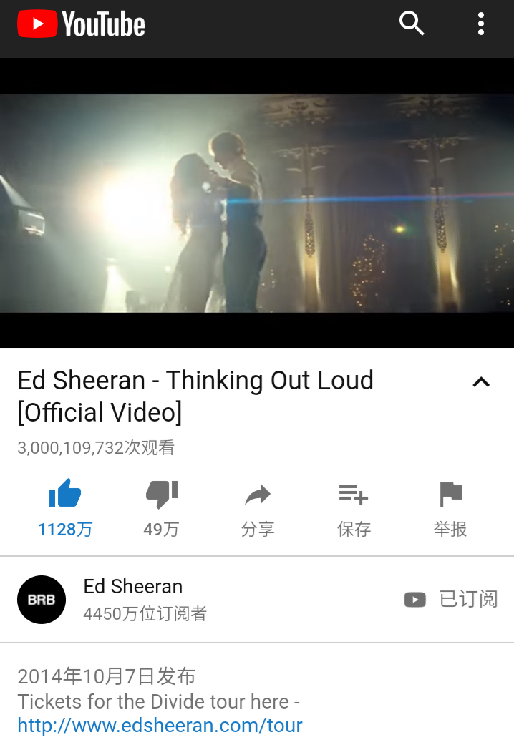514x745 pixels.
Task: Toggle the 已订阅 subscribed button
Action: [451, 599]
